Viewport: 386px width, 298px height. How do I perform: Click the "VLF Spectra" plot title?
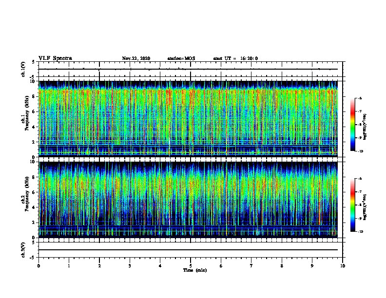[x=55, y=58]
